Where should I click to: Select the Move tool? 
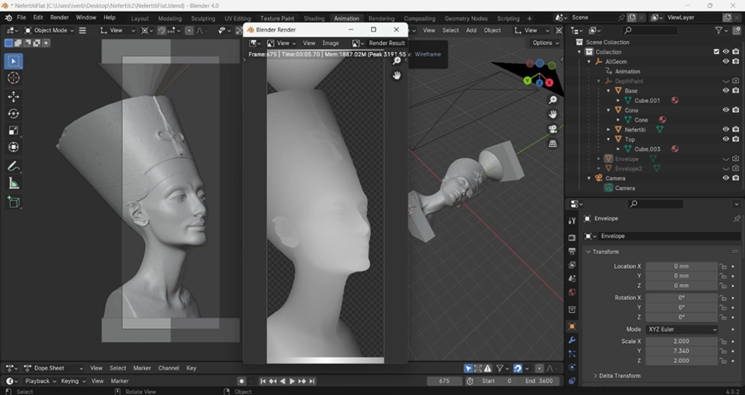click(13, 97)
